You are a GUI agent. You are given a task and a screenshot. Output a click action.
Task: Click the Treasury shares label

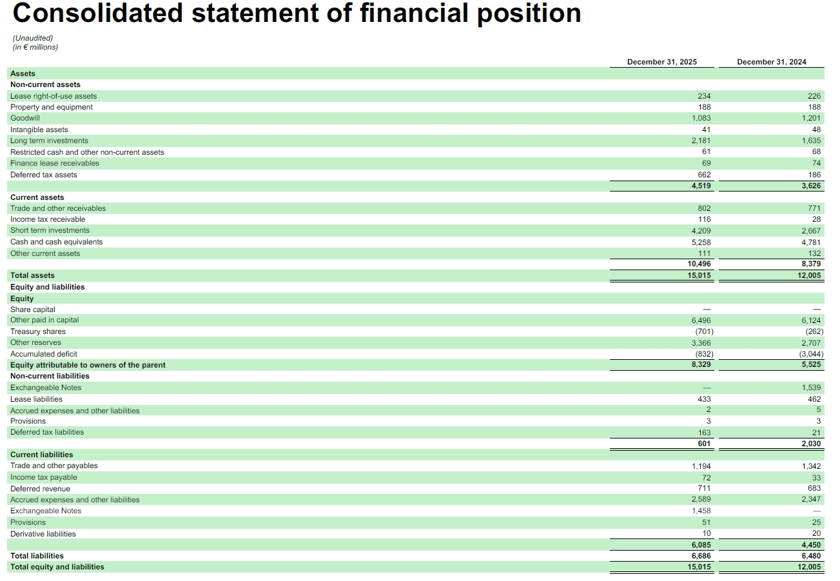point(37,331)
